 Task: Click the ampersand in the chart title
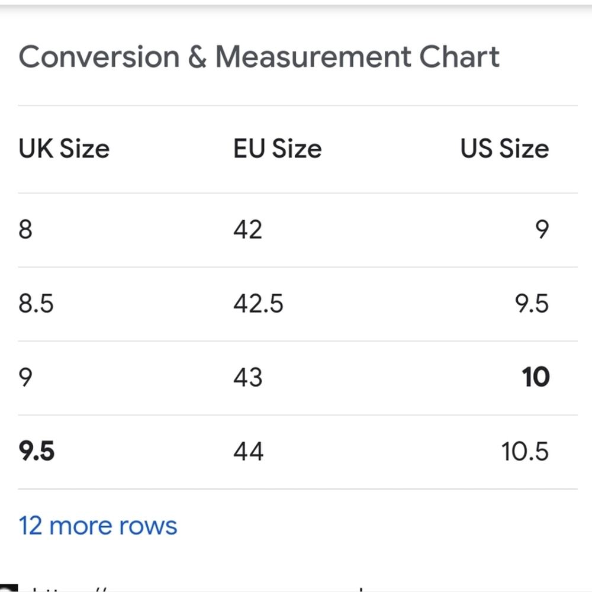coord(197,57)
